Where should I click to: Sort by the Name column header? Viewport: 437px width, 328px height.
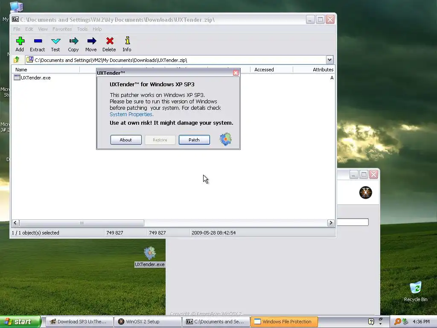[45, 70]
